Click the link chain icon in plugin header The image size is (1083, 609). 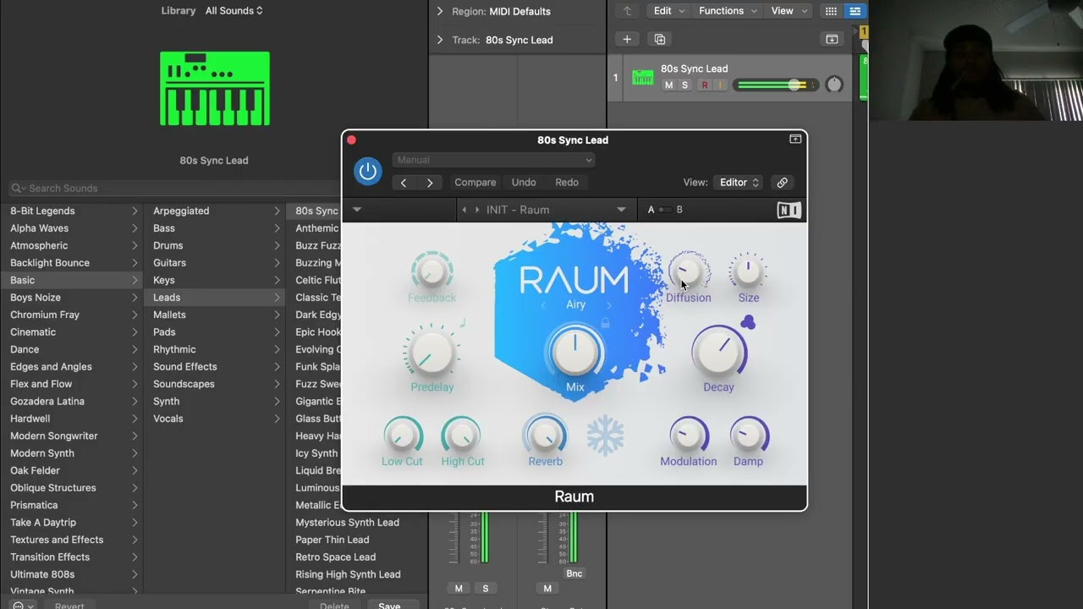(782, 183)
